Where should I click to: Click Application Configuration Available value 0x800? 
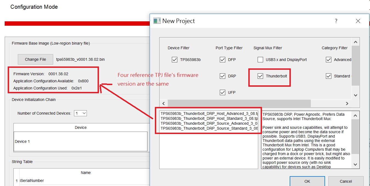point(83,81)
